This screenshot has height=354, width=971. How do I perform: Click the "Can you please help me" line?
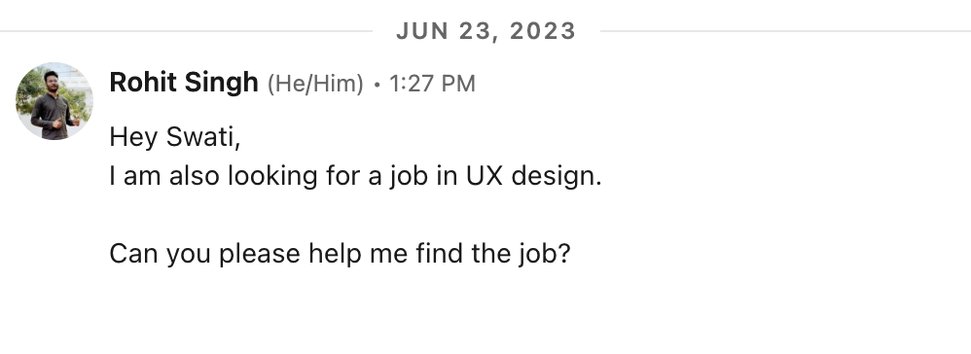[x=340, y=254]
